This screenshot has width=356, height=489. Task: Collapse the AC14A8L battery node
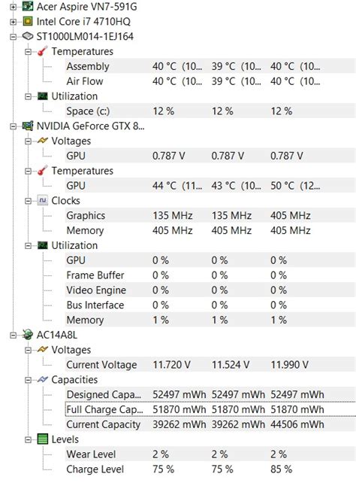[x=13, y=336]
